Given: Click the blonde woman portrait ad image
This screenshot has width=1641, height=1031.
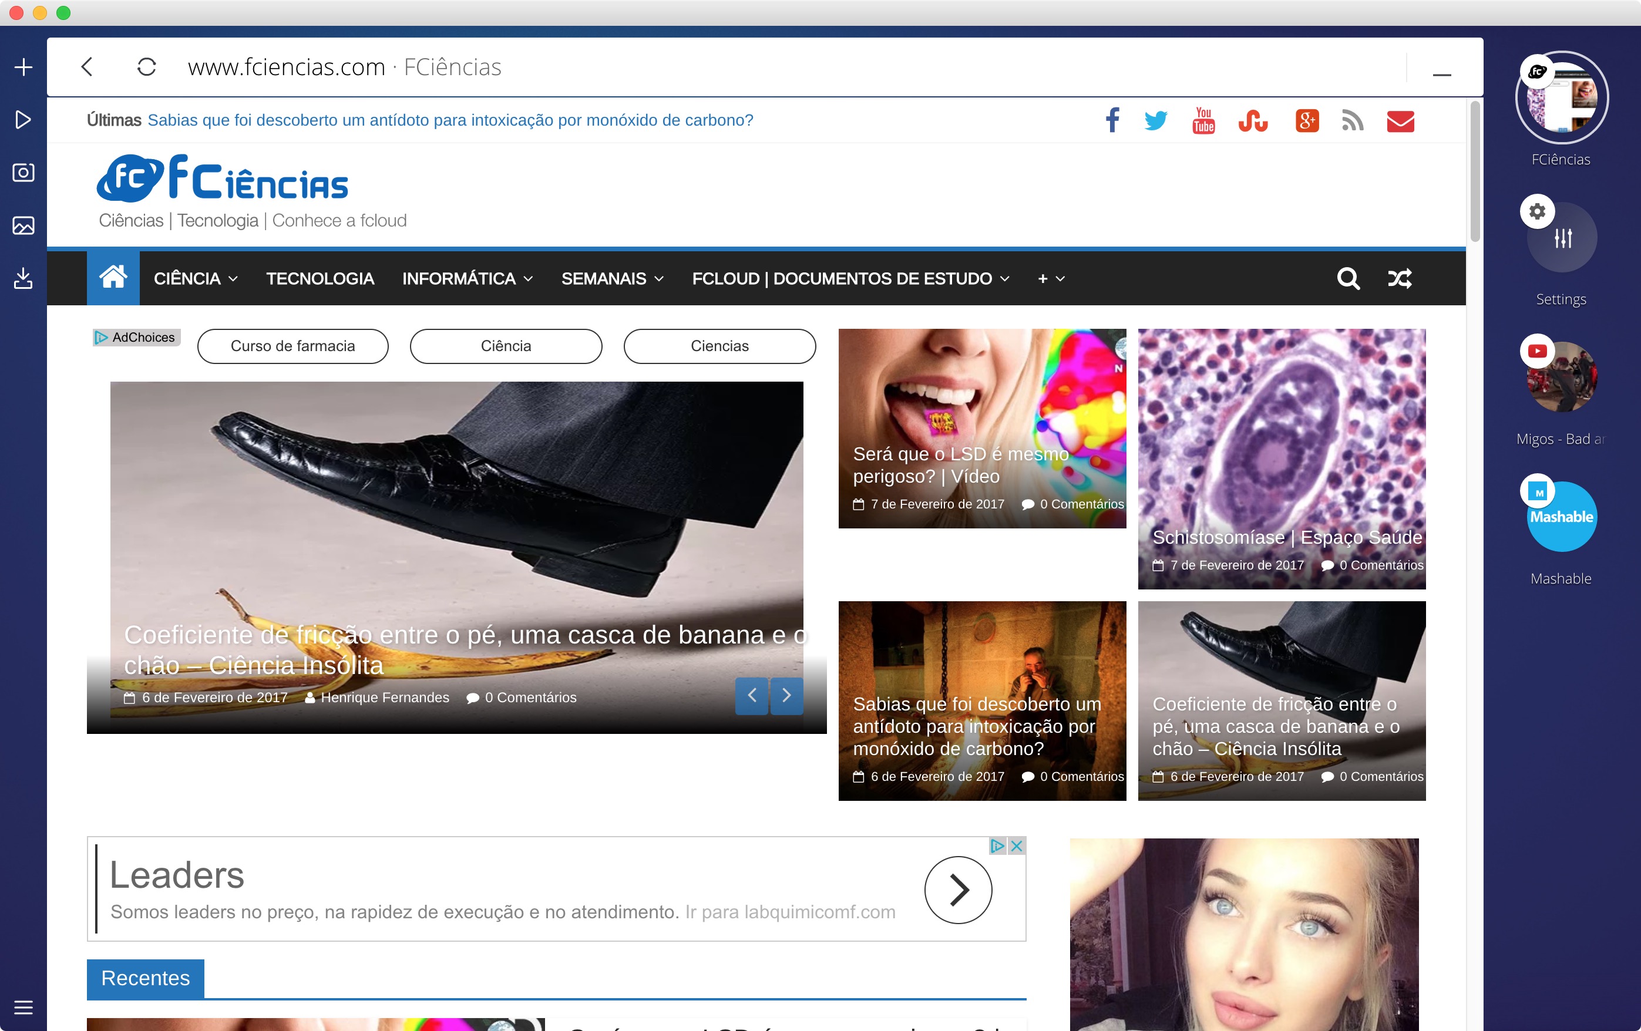Looking at the screenshot, I should 1245,934.
